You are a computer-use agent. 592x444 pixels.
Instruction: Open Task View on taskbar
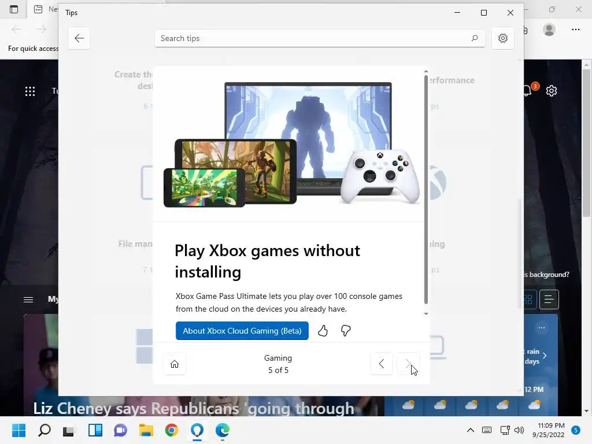tap(69, 430)
